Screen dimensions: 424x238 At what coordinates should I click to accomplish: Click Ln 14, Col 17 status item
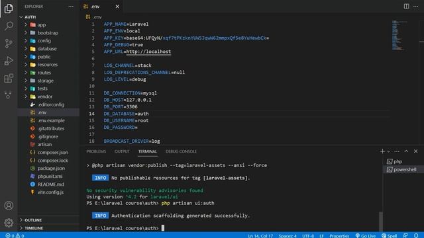[260, 235]
